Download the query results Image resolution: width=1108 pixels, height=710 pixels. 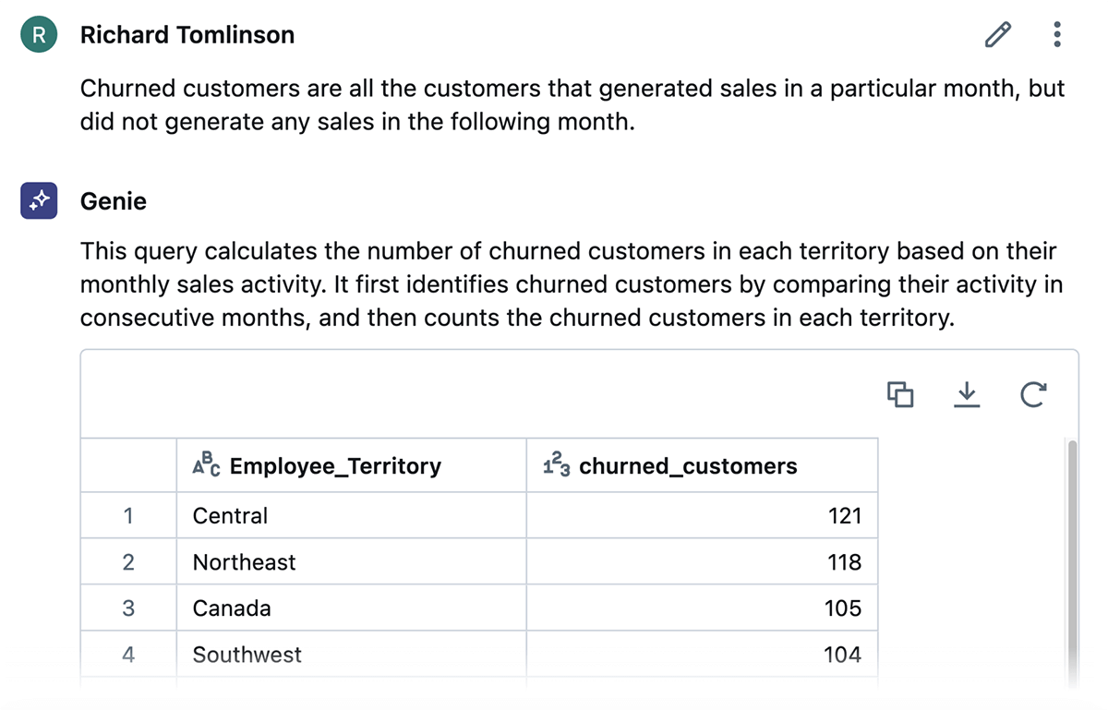click(967, 394)
